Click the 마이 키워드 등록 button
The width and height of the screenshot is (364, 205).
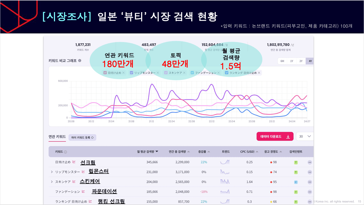pos(82,138)
